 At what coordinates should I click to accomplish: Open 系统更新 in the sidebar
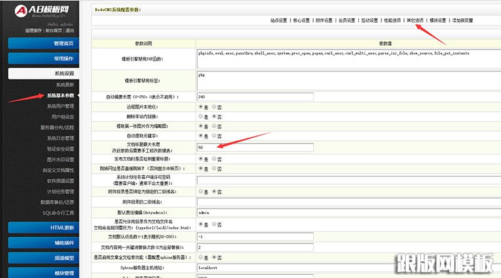tap(65, 85)
